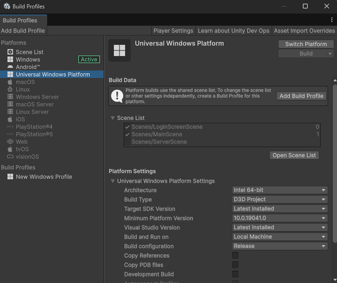Click the large Universal Windows Platform logo
Viewport: 337px width, 283px height.
point(119,50)
